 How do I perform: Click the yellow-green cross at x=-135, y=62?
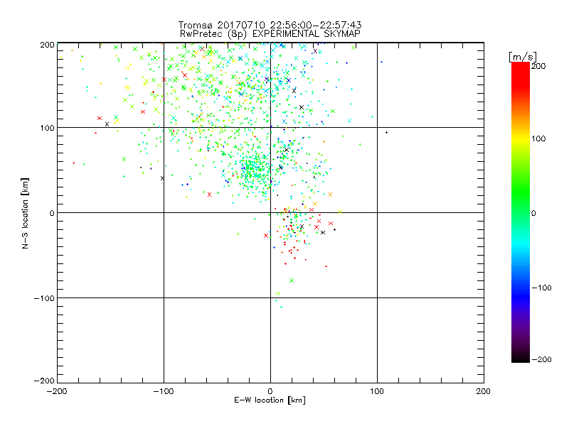tap(124, 159)
